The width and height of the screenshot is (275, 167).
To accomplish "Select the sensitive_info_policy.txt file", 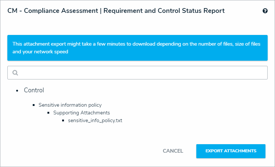I will (x=95, y=120).
